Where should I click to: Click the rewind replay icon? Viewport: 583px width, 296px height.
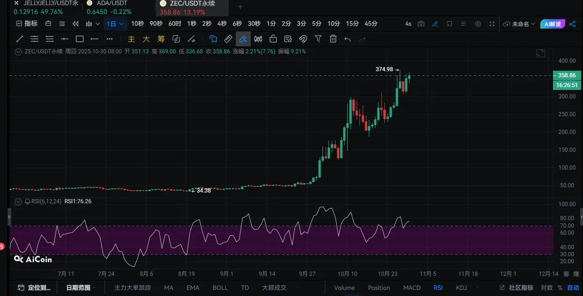point(75,23)
